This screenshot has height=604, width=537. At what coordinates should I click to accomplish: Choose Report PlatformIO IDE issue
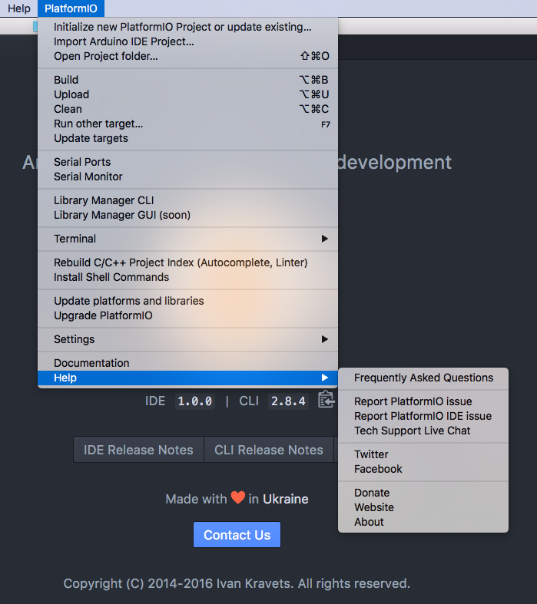(x=423, y=416)
